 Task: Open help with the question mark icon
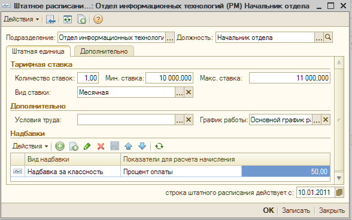[98, 20]
